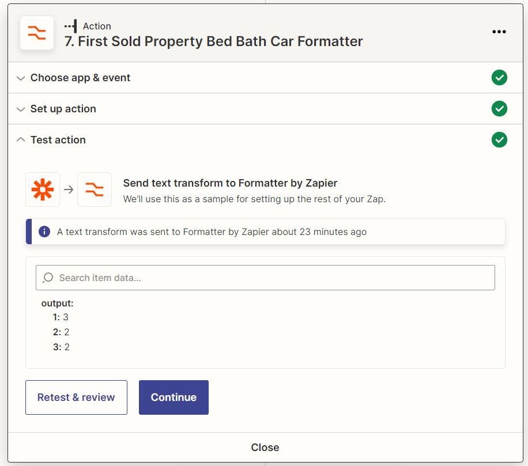Click the Close button at the bottom
528x466 pixels.
pos(265,448)
